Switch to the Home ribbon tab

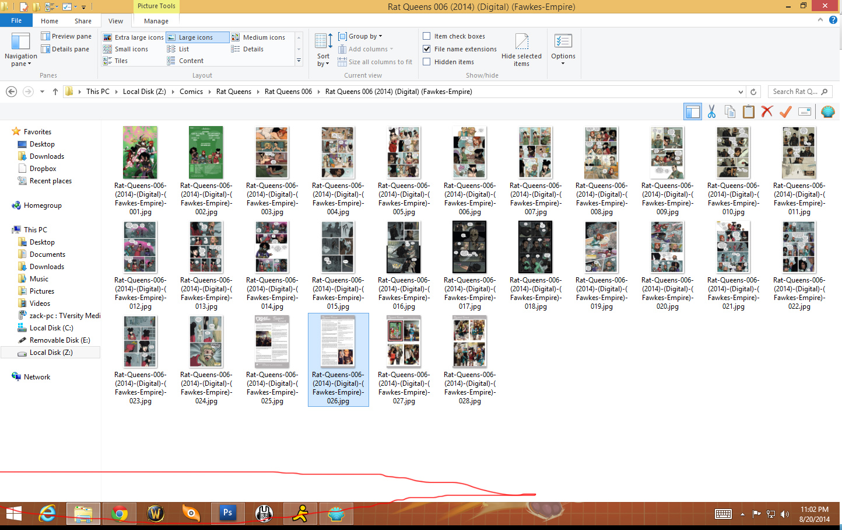(x=50, y=21)
